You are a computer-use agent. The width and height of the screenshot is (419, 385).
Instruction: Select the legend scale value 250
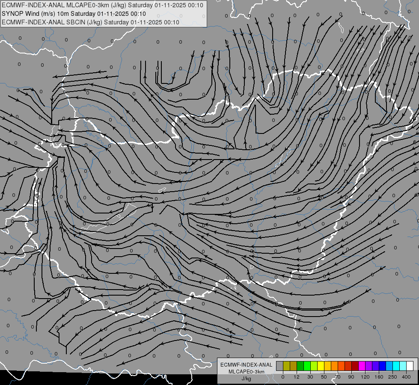pyautogui.click(x=392, y=377)
